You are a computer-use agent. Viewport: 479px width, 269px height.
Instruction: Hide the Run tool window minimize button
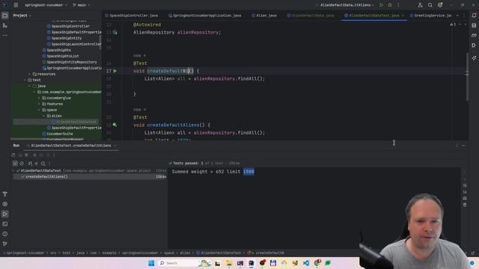point(464,146)
